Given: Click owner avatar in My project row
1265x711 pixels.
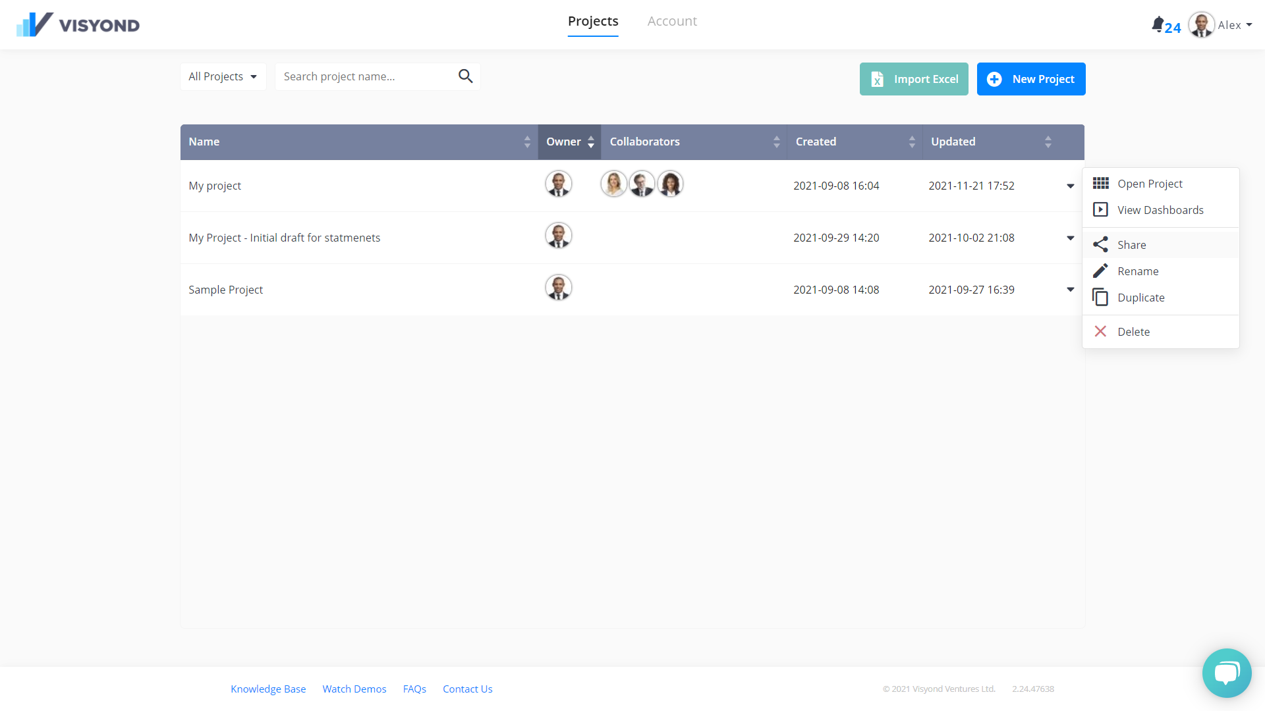Looking at the screenshot, I should pyautogui.click(x=559, y=184).
